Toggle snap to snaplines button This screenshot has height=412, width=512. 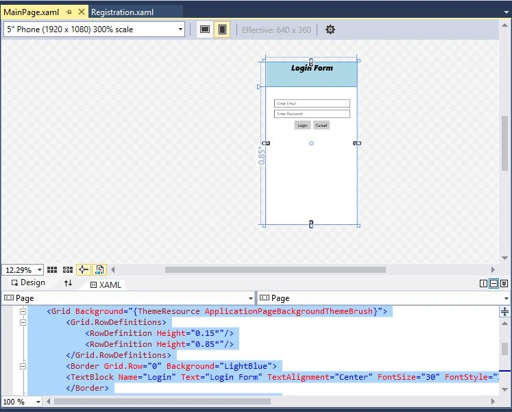point(83,269)
